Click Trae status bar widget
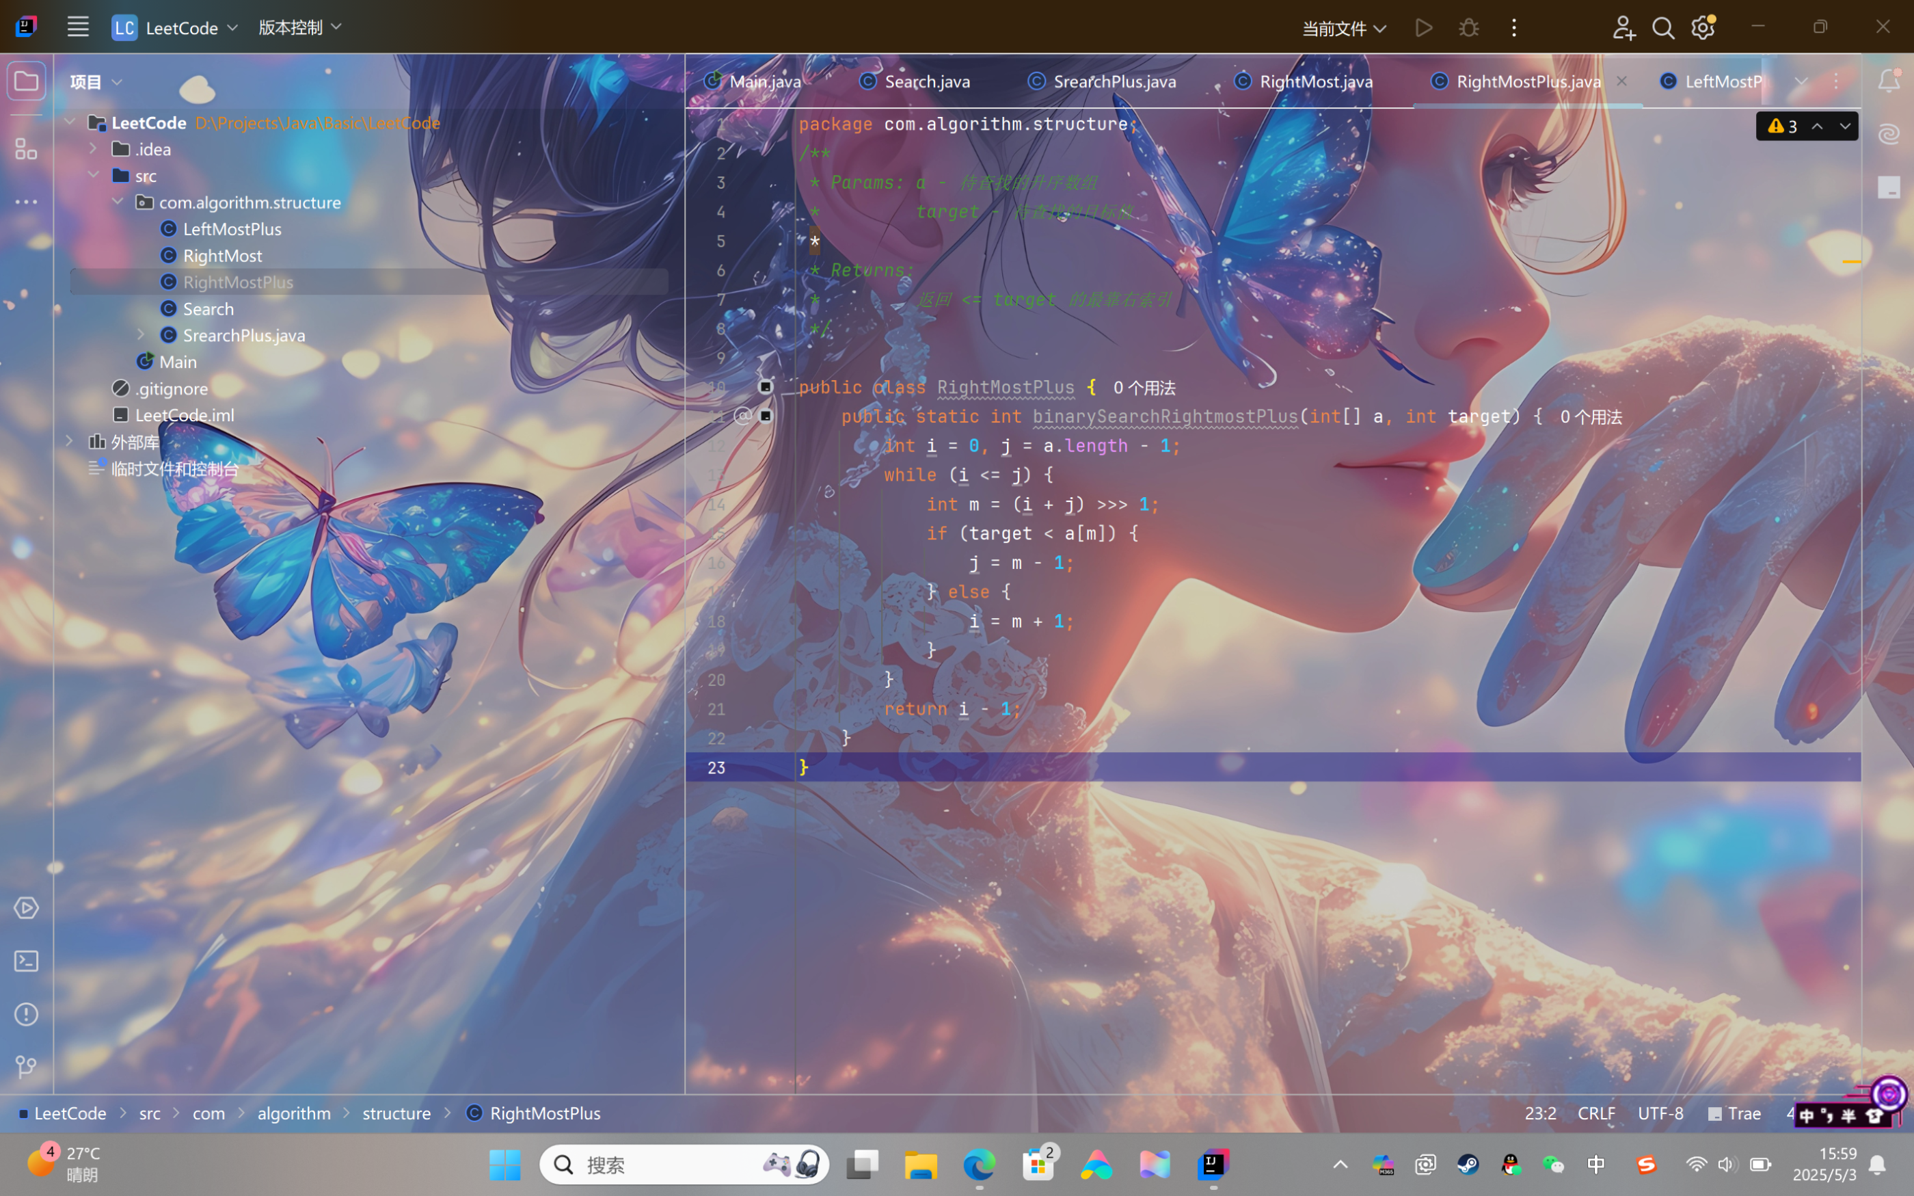 1734,1114
